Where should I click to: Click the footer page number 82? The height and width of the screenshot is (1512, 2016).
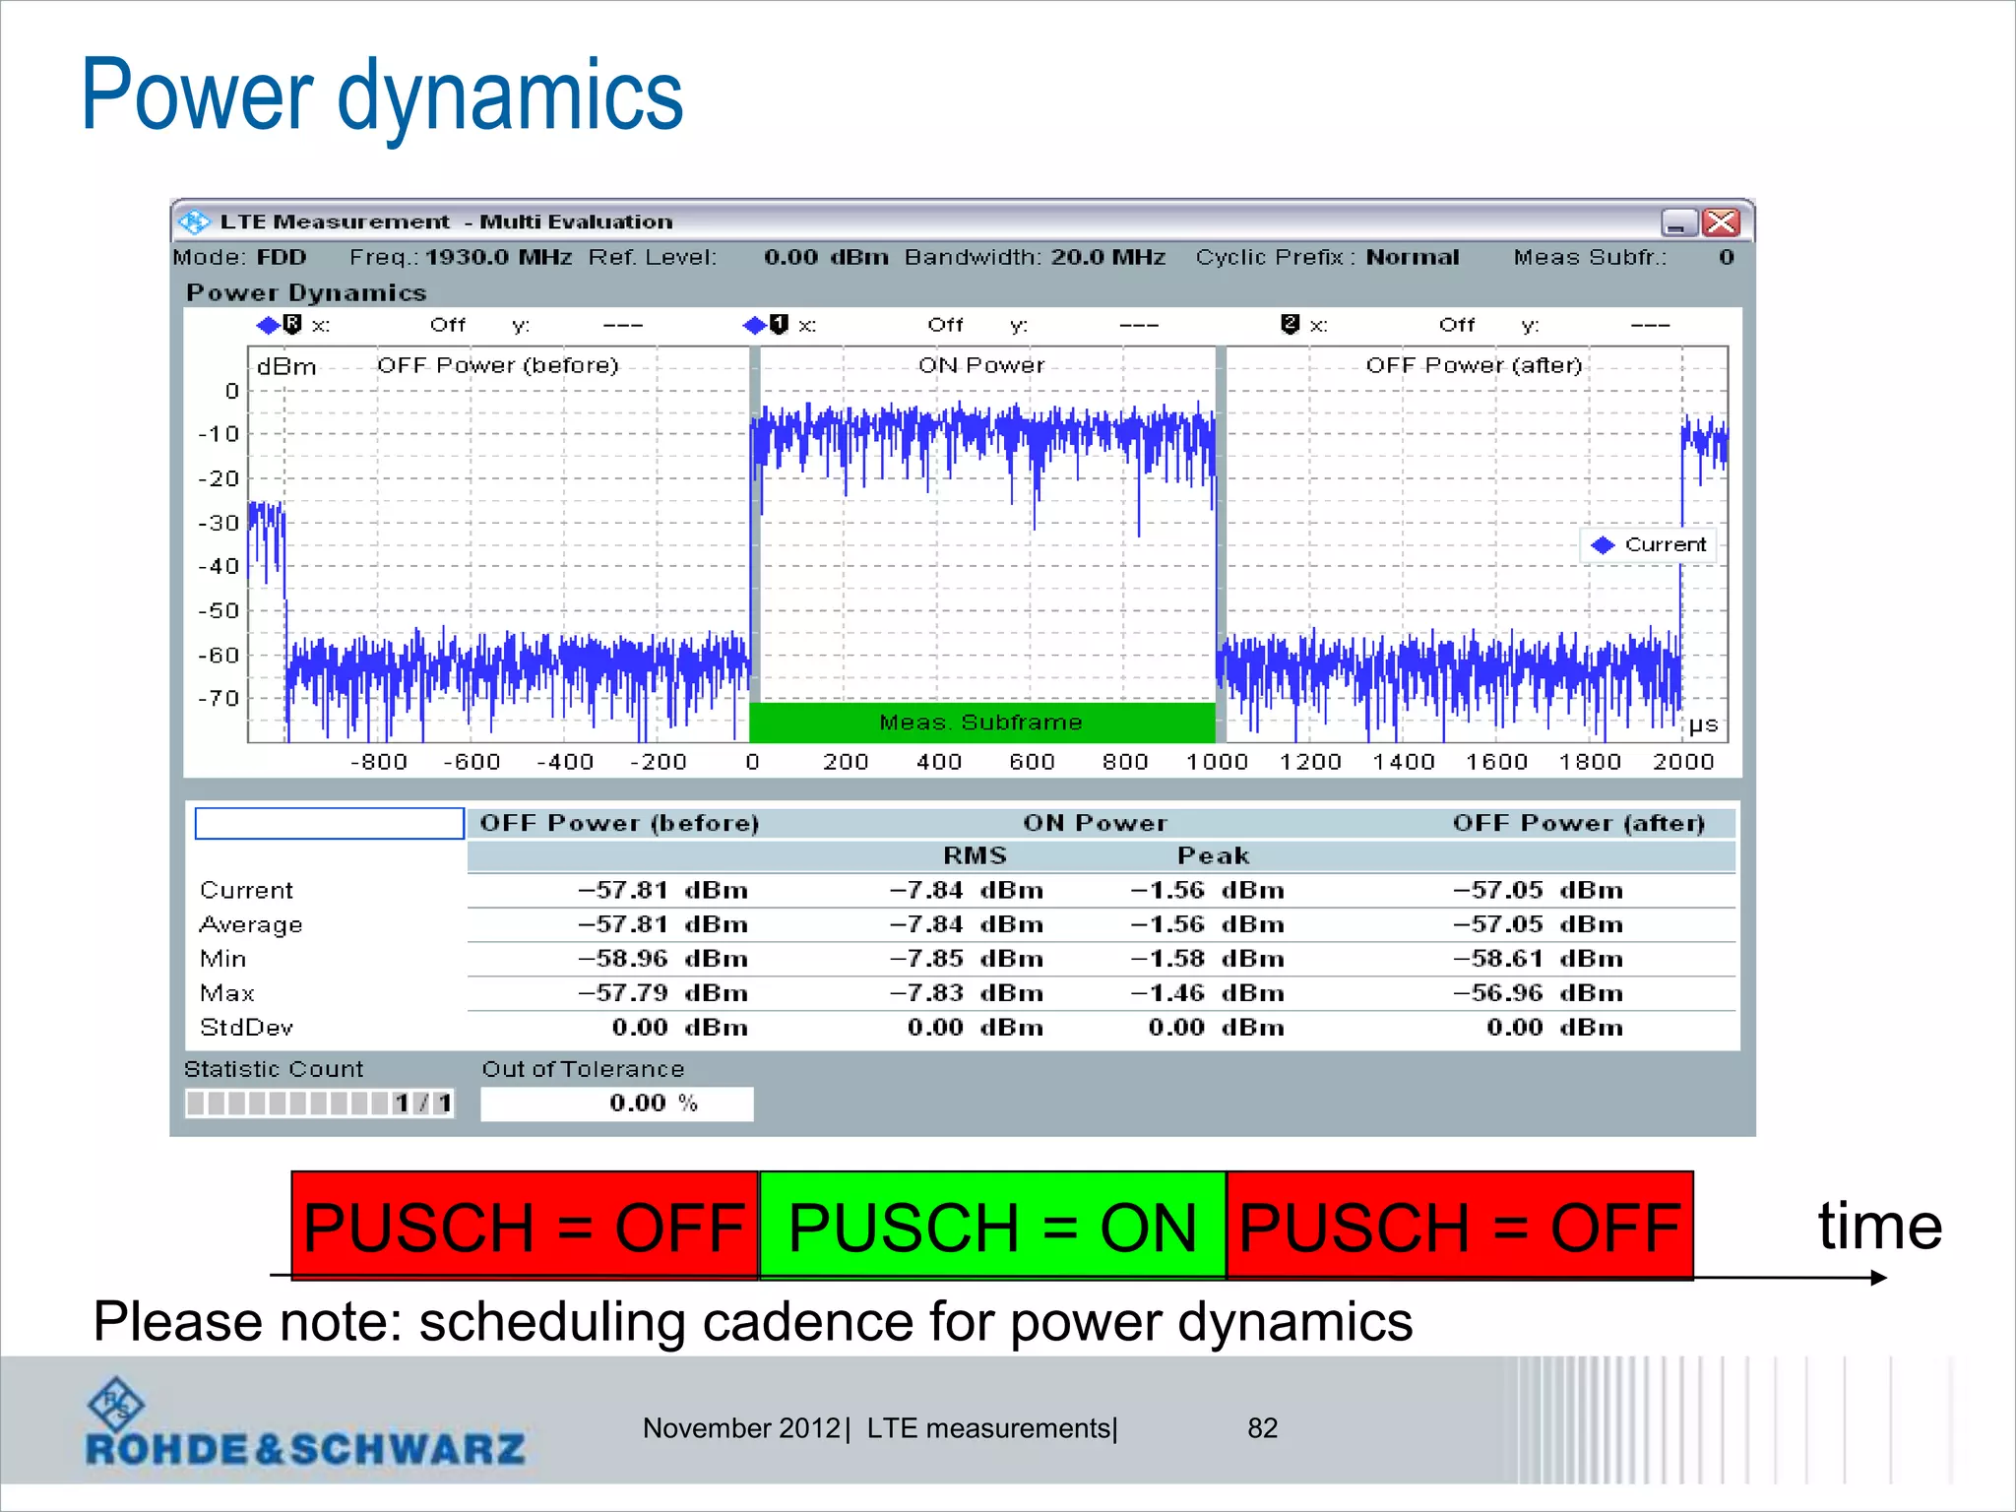coord(1262,1428)
